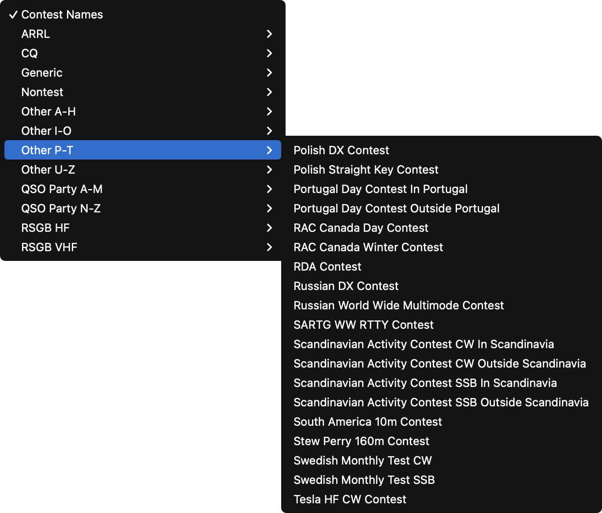Choose Swedish Monthly Test CW
Screen dimensions: 602x513
442,461
